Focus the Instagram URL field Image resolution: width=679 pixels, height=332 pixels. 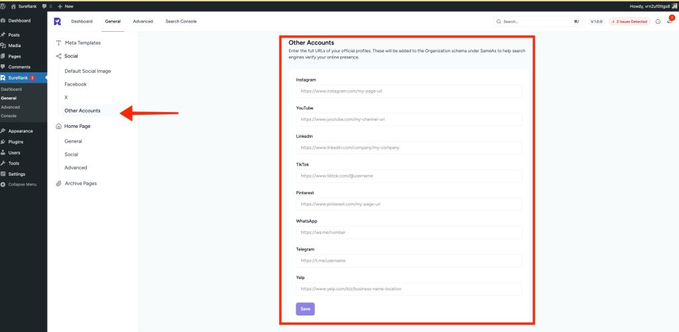[408, 91]
